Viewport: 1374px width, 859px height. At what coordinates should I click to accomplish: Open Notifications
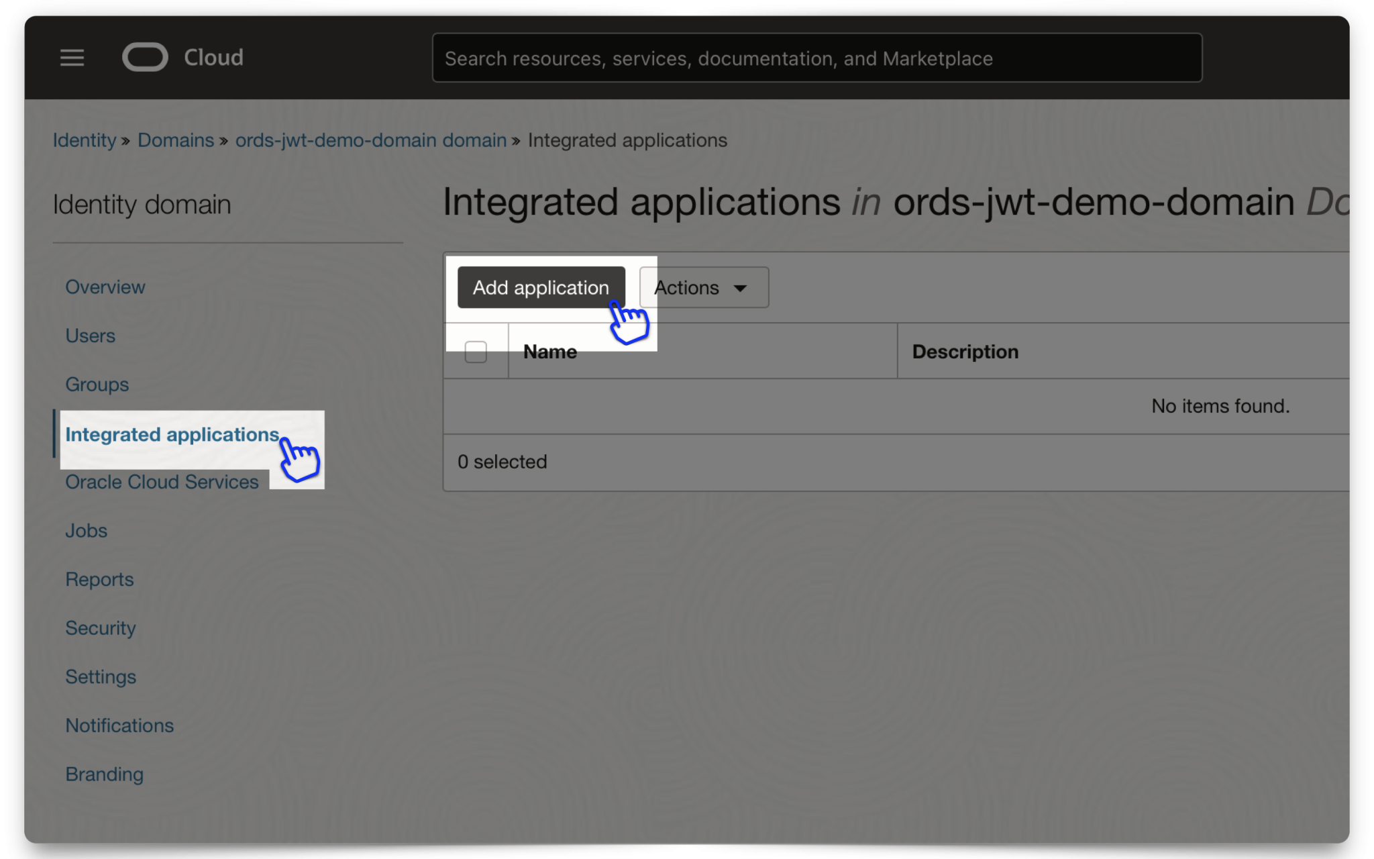coord(119,725)
